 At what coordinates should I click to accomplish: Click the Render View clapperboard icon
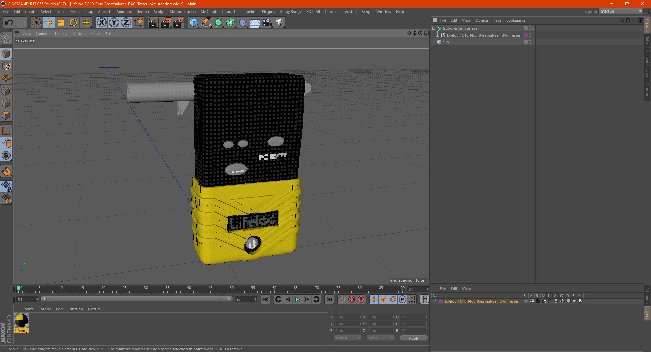[x=153, y=23]
